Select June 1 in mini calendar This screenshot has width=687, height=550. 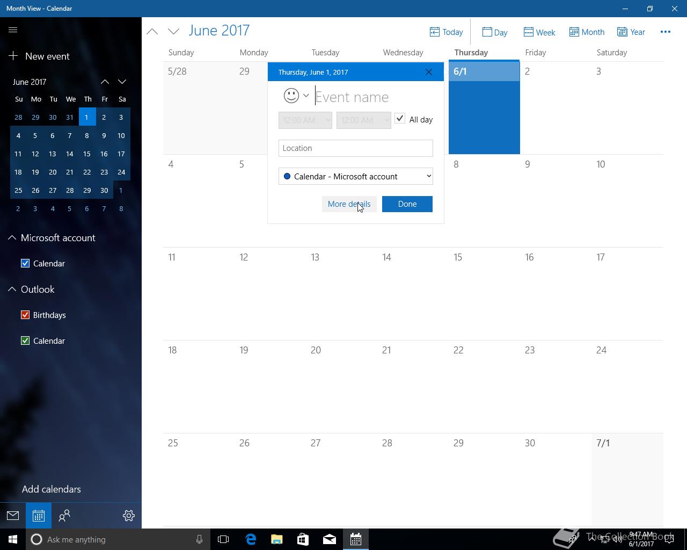87,117
